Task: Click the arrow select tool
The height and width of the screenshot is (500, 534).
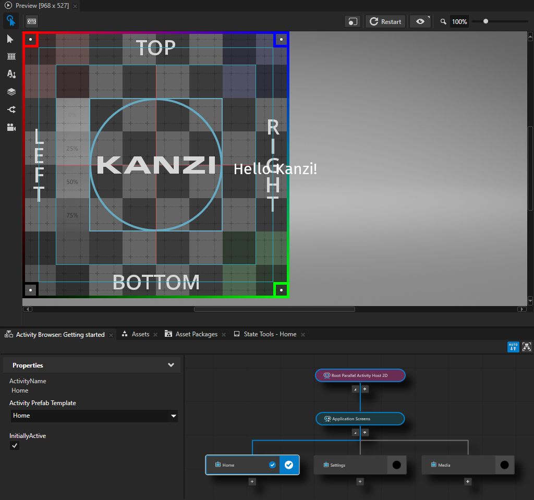Action: [10, 39]
